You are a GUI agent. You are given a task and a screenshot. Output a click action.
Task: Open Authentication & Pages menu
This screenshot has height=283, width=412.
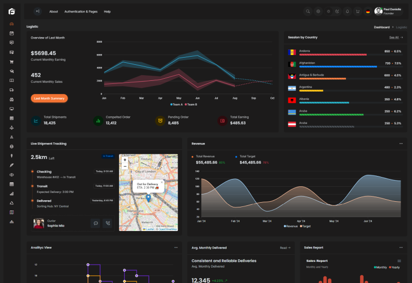coord(81,11)
